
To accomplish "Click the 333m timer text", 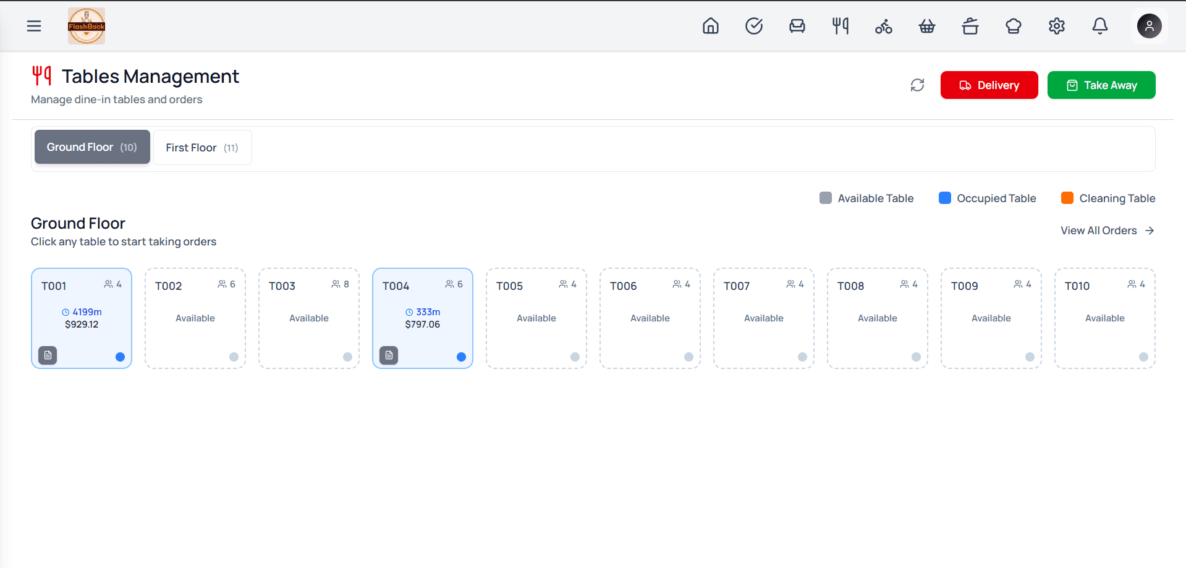I will coord(428,312).
